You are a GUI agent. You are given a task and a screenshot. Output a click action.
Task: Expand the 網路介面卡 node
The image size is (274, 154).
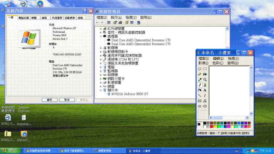[100, 79]
